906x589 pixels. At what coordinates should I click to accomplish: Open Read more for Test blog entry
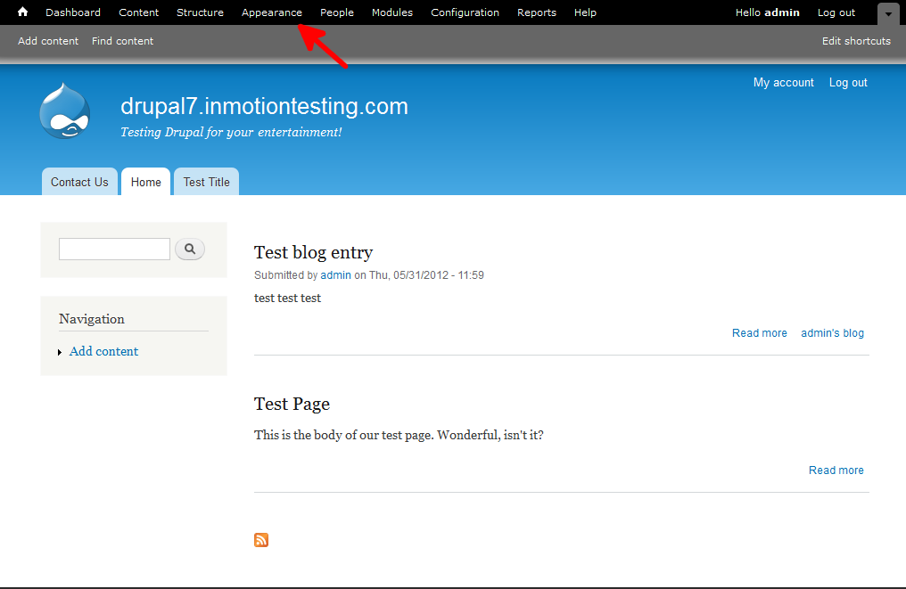click(759, 333)
